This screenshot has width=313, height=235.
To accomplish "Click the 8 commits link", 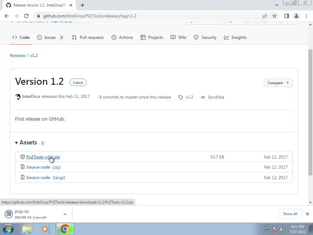I will point(109,97).
